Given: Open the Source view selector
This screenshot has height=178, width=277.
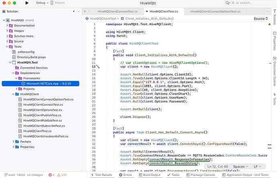Looking at the screenshot, I should pyautogui.click(x=261, y=18).
